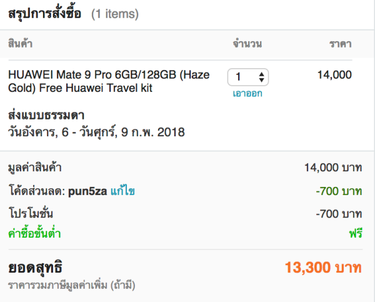Click the ราคา column header
This screenshot has width=375, height=302.
[x=341, y=44]
